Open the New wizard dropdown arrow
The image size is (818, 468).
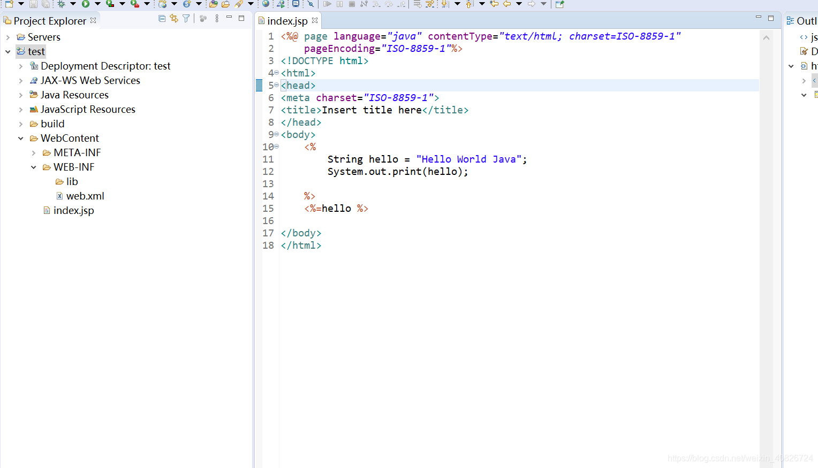pyautogui.click(x=21, y=4)
